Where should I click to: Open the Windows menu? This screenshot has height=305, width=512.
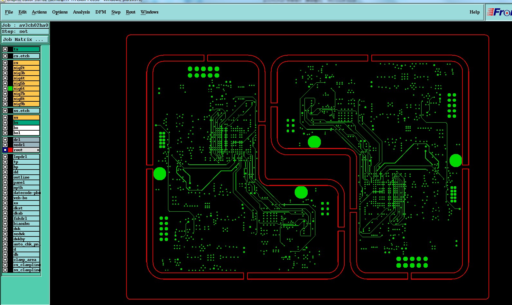(150, 12)
